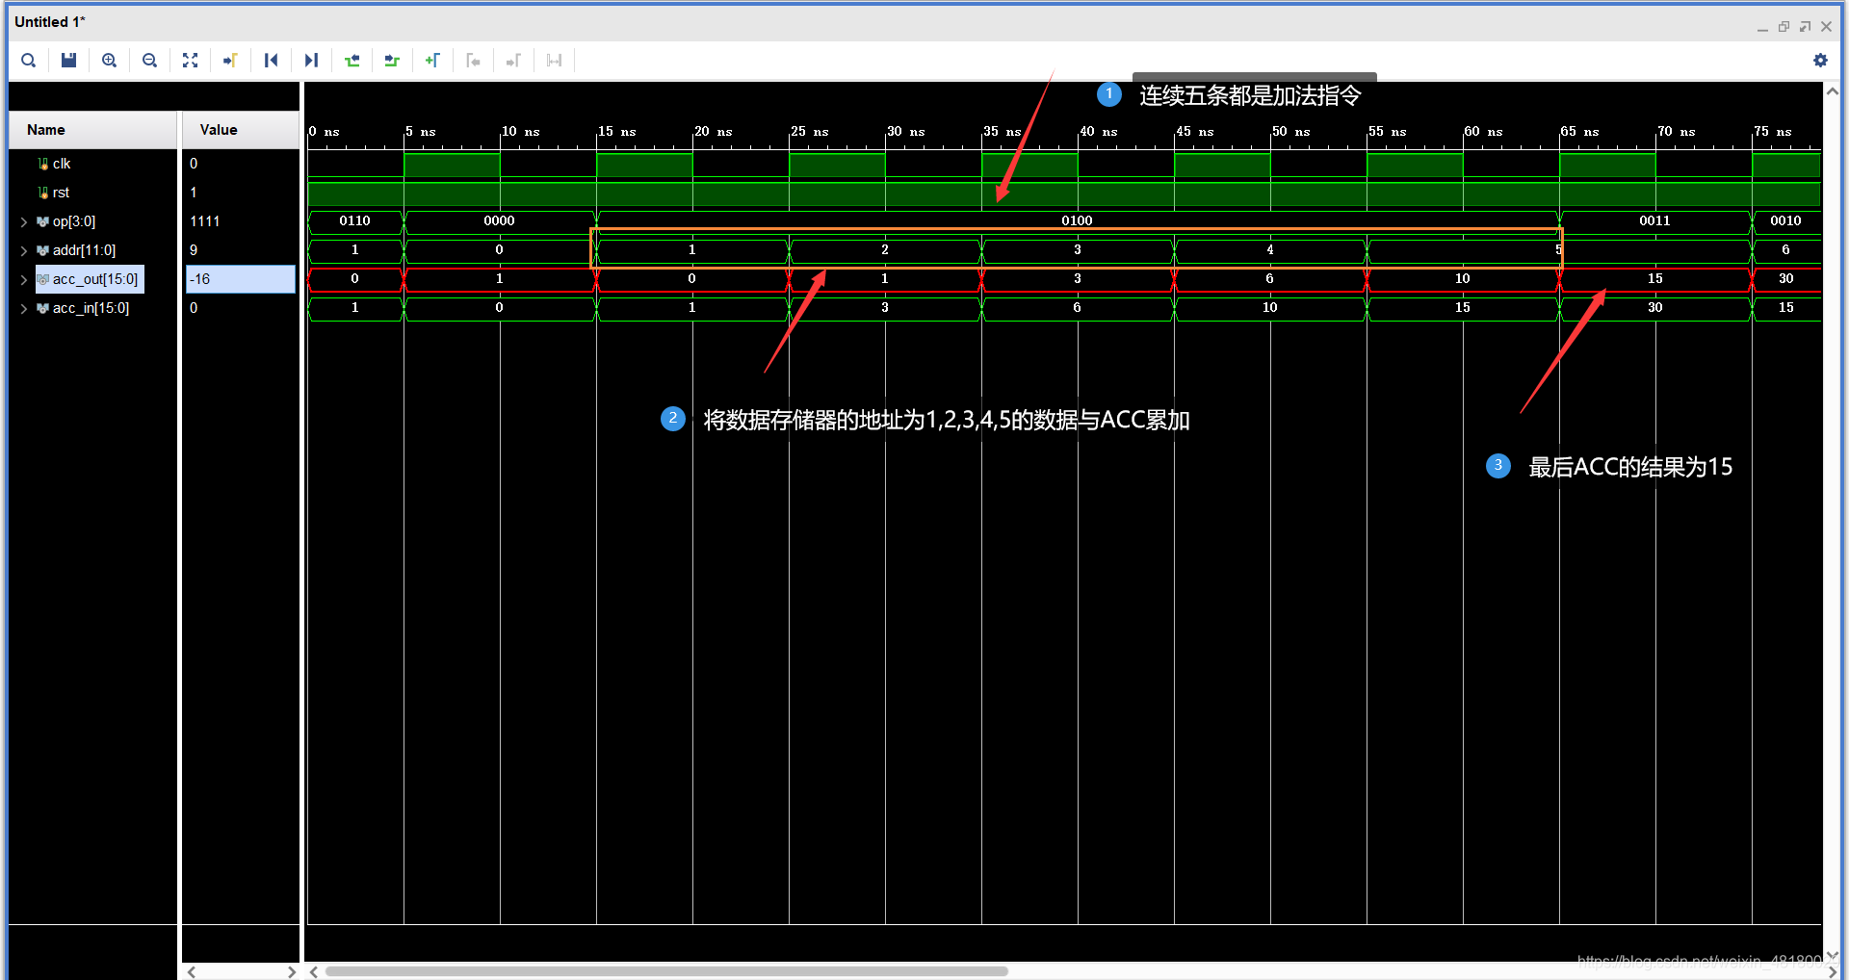The height and width of the screenshot is (980, 1849).
Task: Jump to previous transition
Action: (352, 61)
